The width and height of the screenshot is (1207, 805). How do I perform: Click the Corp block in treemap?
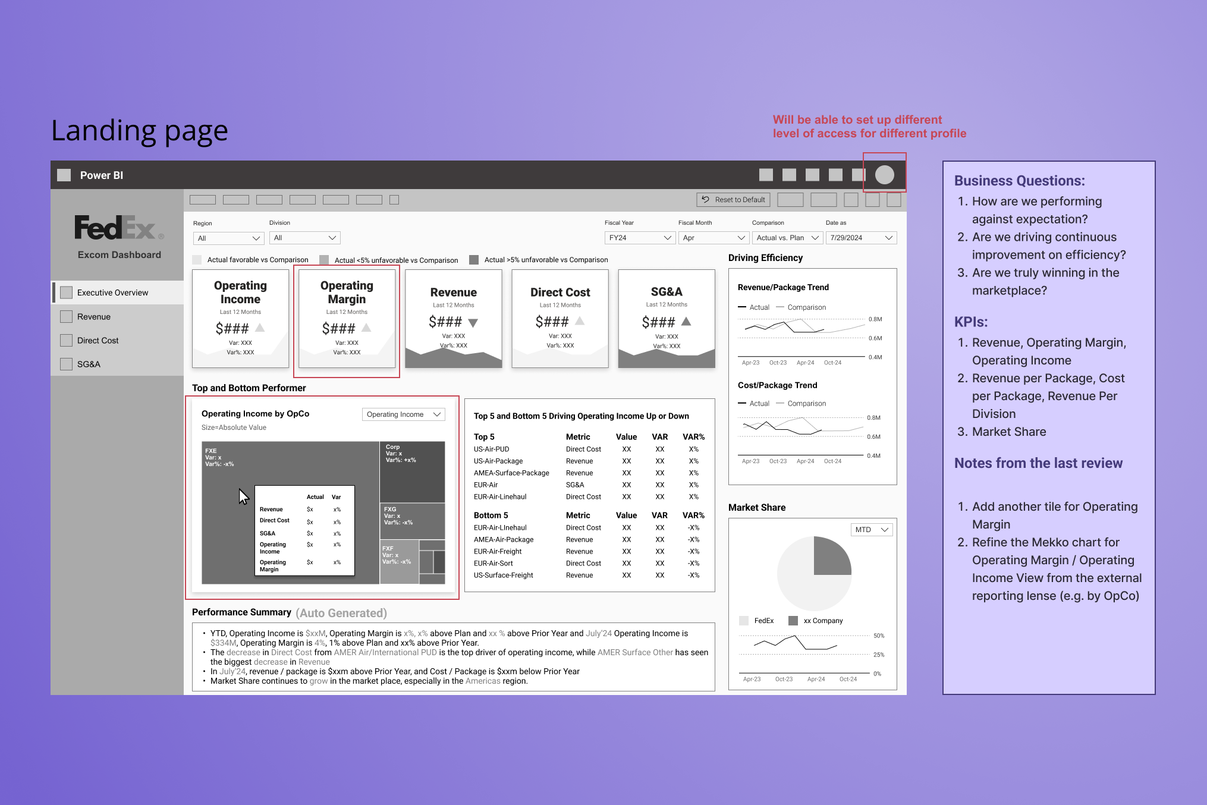[412, 472]
